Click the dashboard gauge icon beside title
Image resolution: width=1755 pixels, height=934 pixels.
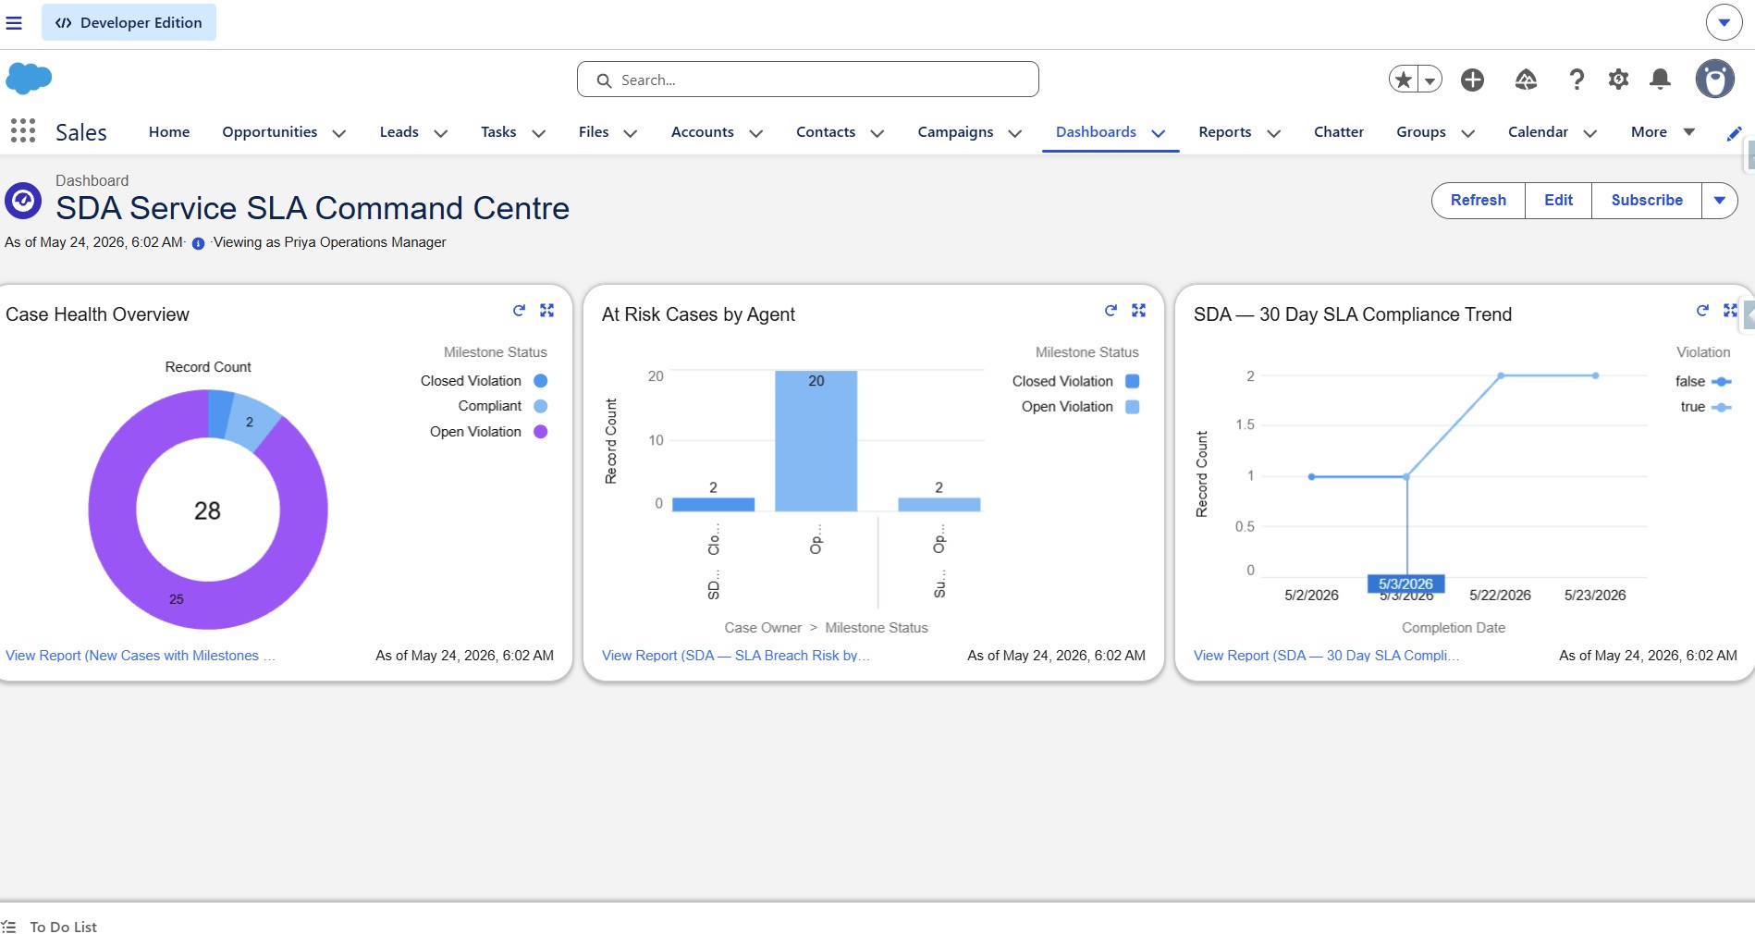(23, 200)
